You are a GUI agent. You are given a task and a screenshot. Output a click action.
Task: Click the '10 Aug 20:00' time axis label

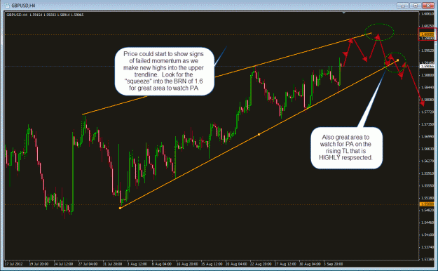tap(187, 264)
